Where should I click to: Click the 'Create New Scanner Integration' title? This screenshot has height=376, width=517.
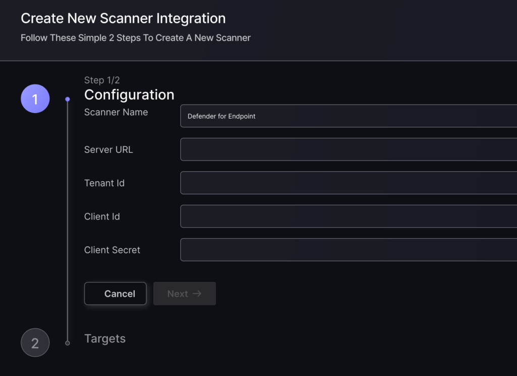[123, 19]
